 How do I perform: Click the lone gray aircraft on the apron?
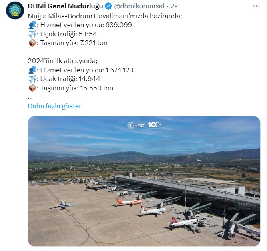tap(64, 205)
